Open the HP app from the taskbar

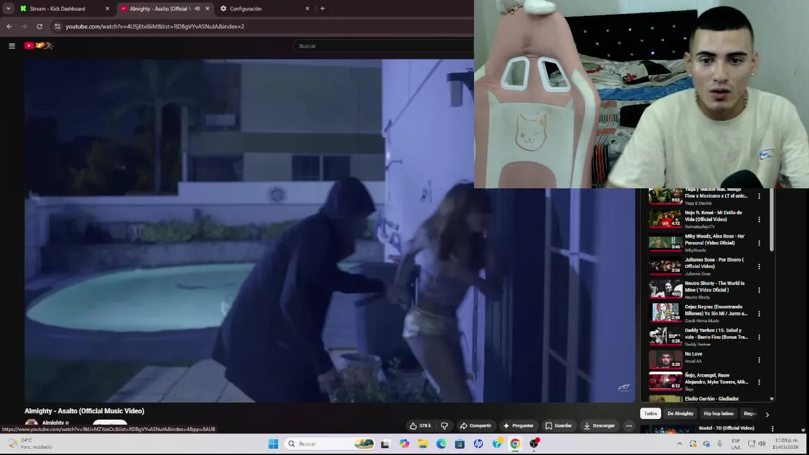(478, 444)
